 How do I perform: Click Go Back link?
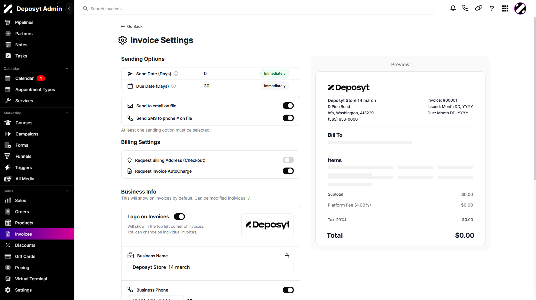point(132,27)
